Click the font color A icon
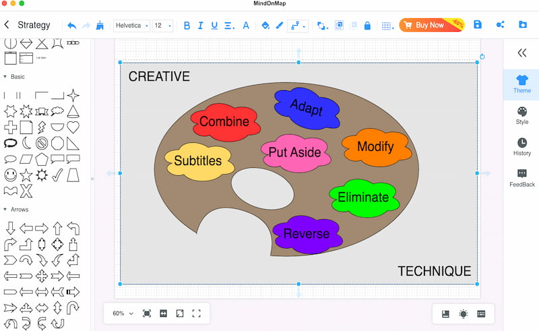Viewport: 539px width, 331px height. tap(246, 26)
